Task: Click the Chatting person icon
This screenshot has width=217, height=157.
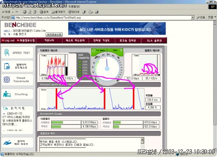Action: pos(7,94)
